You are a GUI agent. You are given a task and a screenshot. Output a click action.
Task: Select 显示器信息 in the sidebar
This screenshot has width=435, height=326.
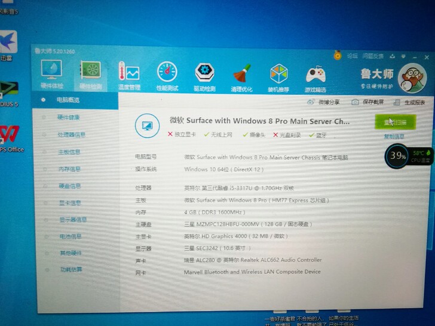point(73,220)
